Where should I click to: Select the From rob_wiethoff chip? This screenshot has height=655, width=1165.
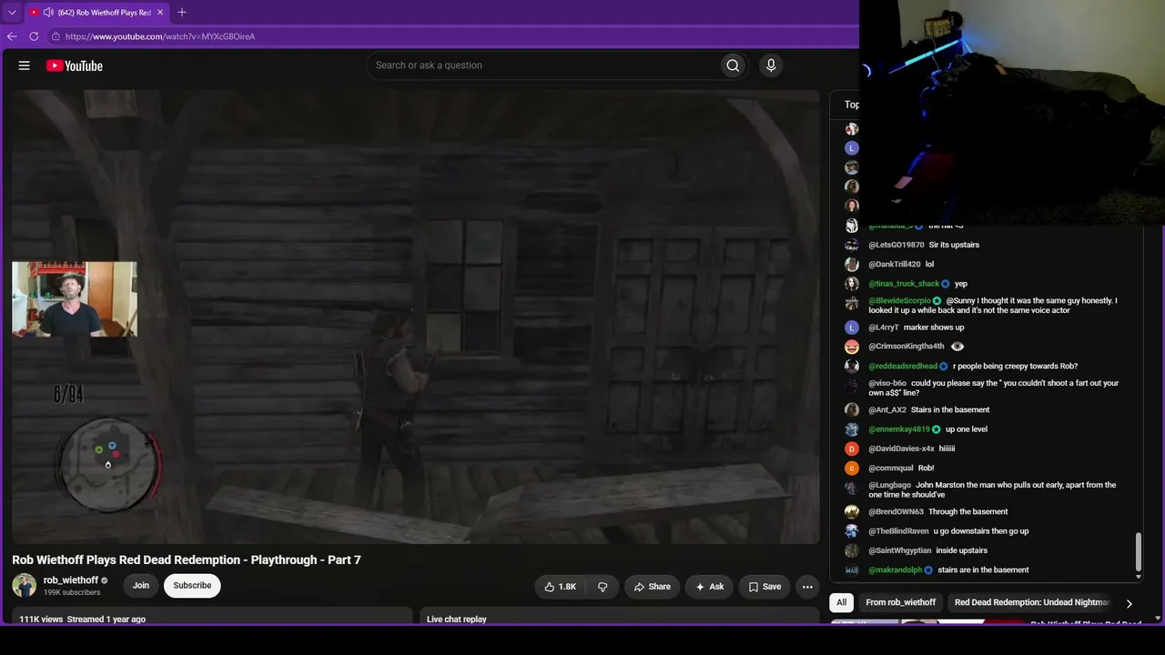[901, 602]
